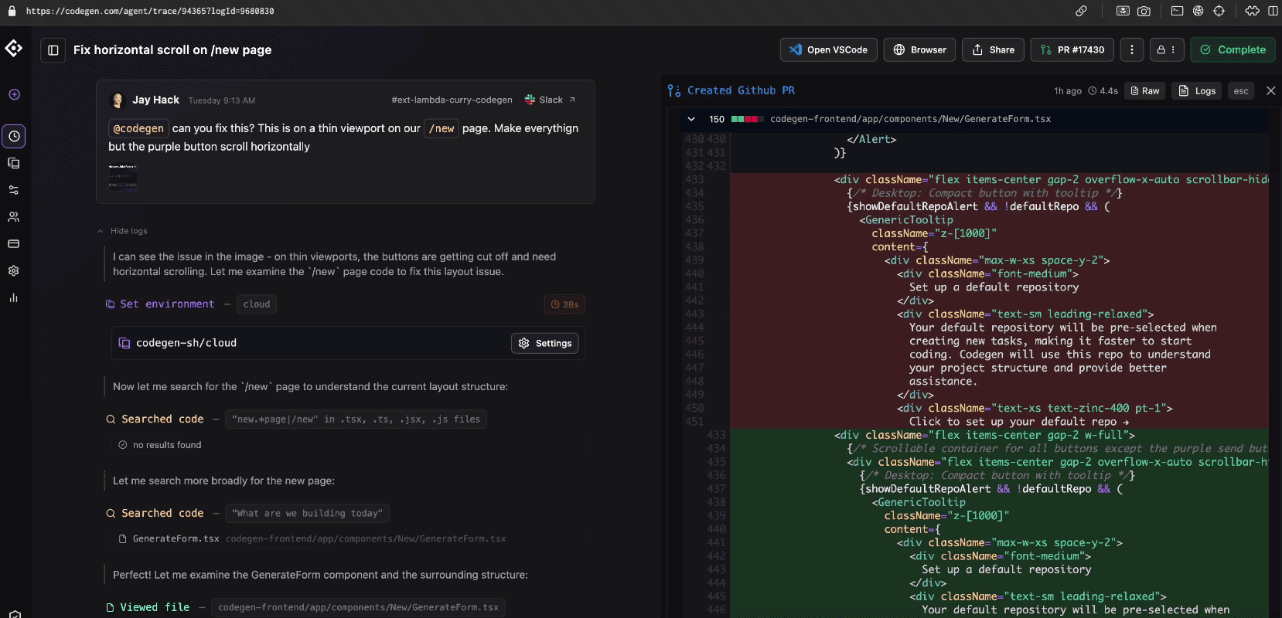Image resolution: width=1282 pixels, height=618 pixels.
Task: Switch to the Raw view
Action: (x=1145, y=91)
